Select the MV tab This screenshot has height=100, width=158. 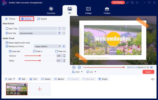coord(70,10)
